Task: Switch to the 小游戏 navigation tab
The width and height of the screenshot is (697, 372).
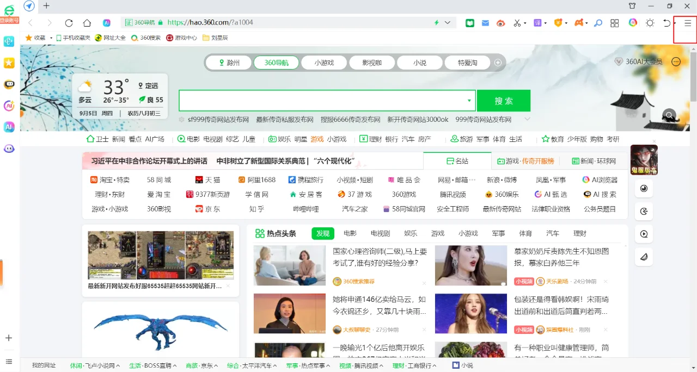Action: [x=324, y=63]
